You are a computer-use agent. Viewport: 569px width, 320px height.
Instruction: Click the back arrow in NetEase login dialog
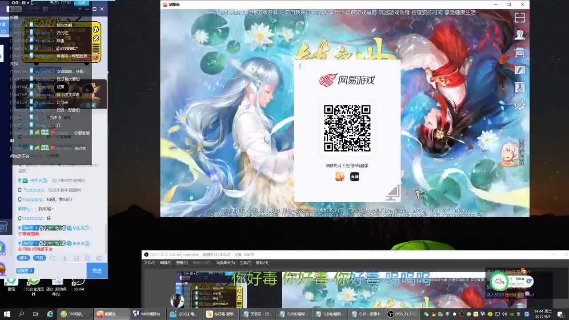pos(300,66)
